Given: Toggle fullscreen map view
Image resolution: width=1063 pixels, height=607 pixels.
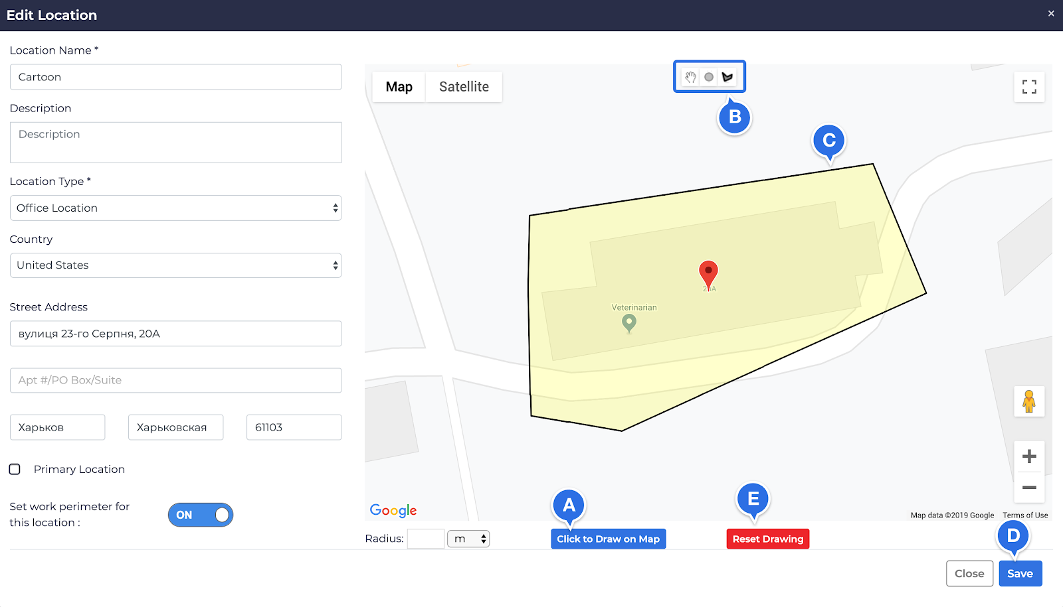Looking at the screenshot, I should coord(1029,87).
